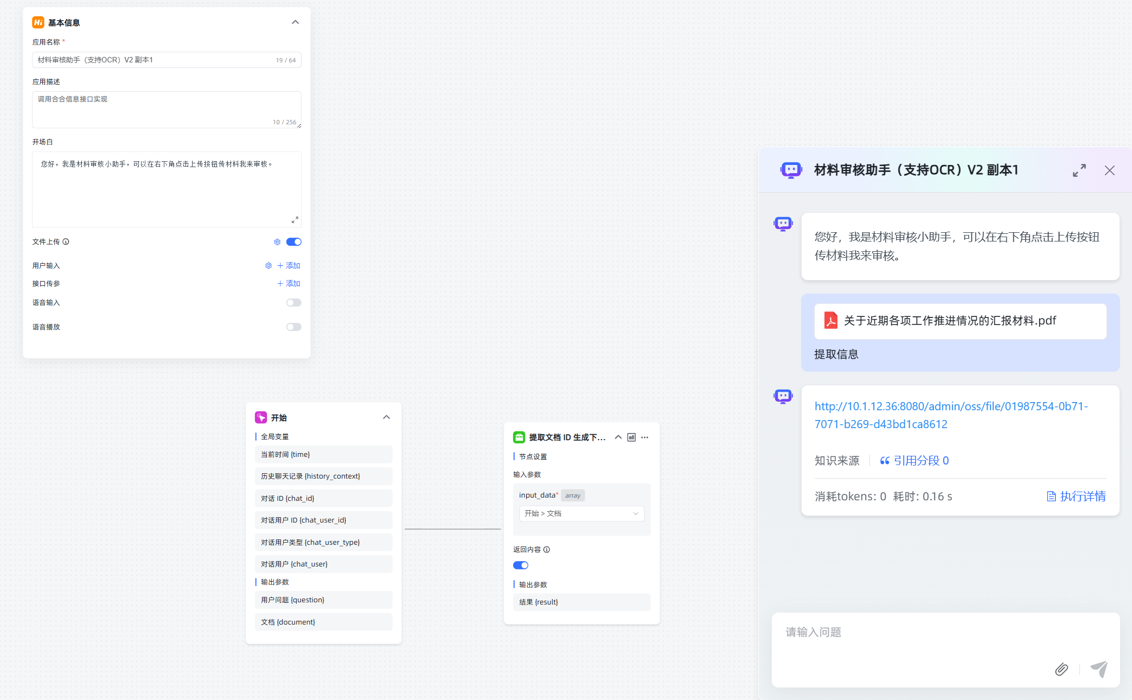Image resolution: width=1132 pixels, height=700 pixels.
Task: Select 对话 ID {chat_id} variable
Action: point(323,499)
